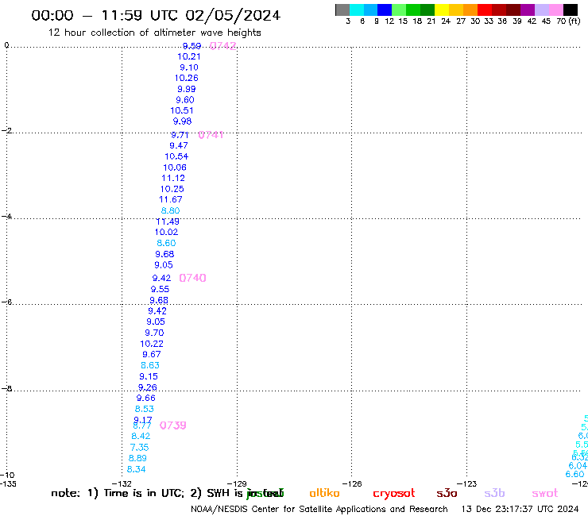Click the -135 longitude axis label

[8, 483]
